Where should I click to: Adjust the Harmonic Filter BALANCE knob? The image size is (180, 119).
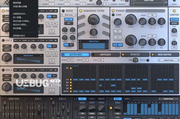coord(94,32)
